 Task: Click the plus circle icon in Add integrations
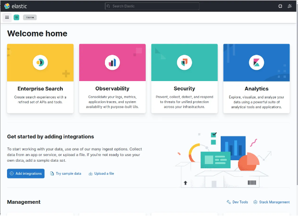click(x=12, y=173)
